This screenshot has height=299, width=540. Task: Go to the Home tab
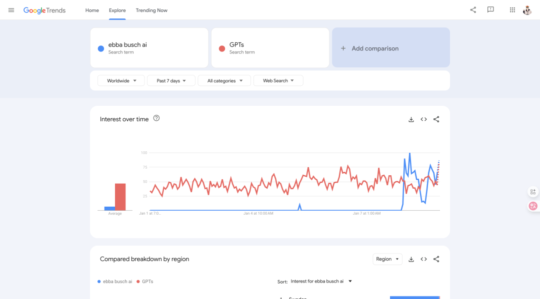(x=92, y=10)
